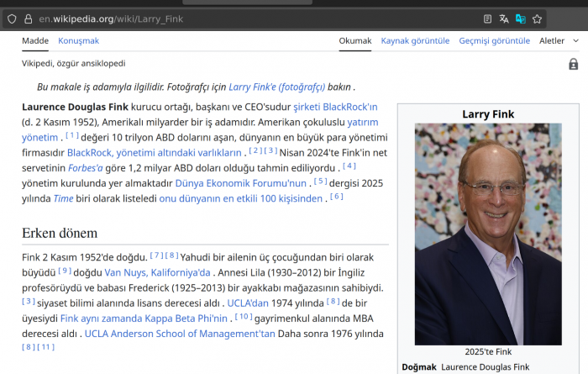Follow Larry Fink'e (fotoğrafçı) link
Viewport: 588px width, 374px height.
(x=276, y=87)
